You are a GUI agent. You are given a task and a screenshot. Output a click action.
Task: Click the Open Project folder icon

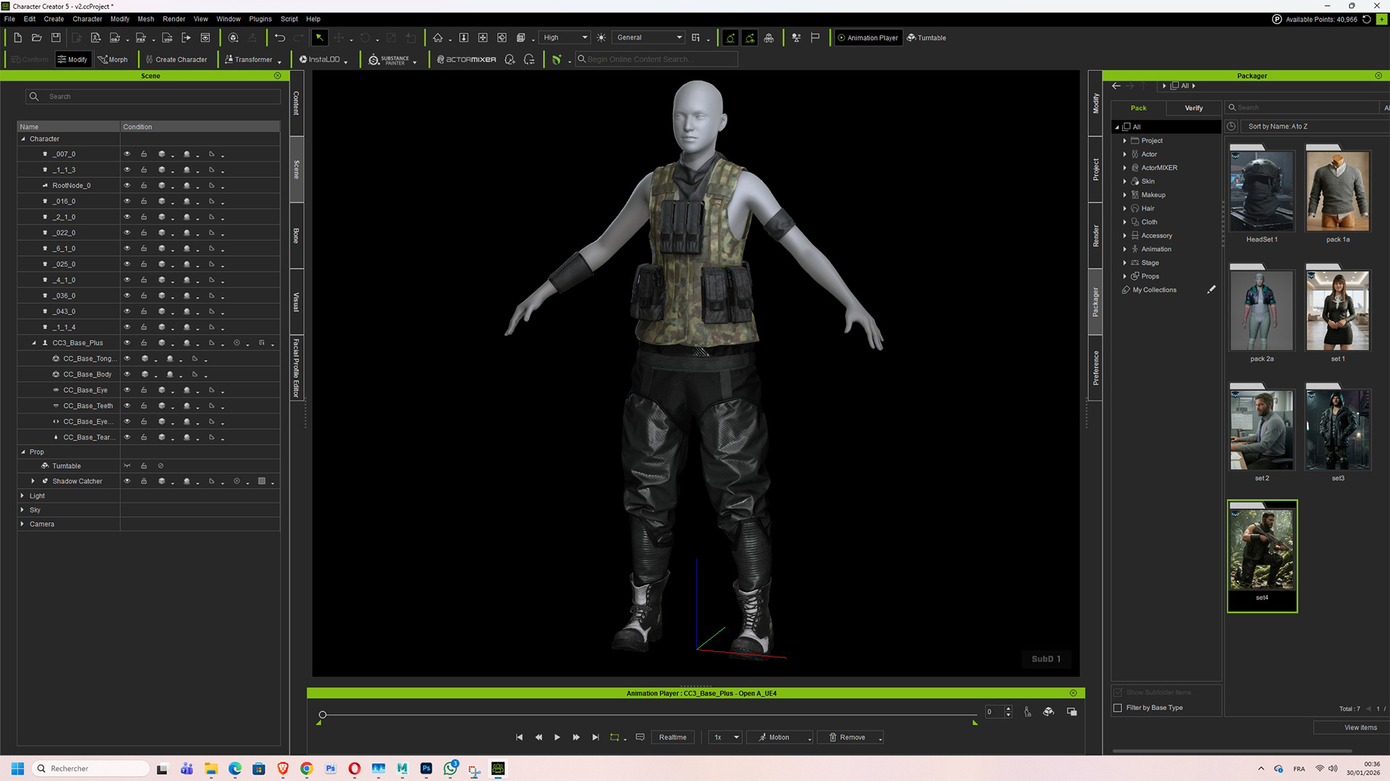click(x=36, y=38)
